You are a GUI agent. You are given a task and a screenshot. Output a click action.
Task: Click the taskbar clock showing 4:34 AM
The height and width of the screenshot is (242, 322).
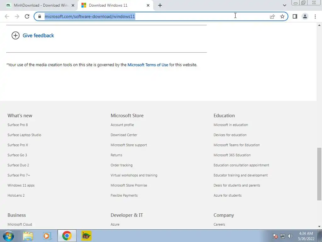(x=306, y=236)
